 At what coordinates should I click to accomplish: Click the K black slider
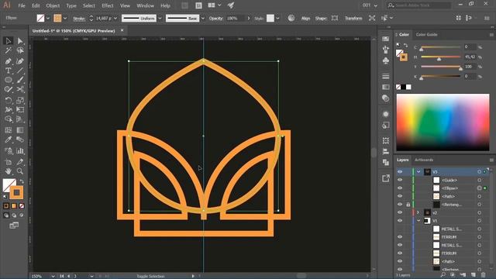point(441,76)
